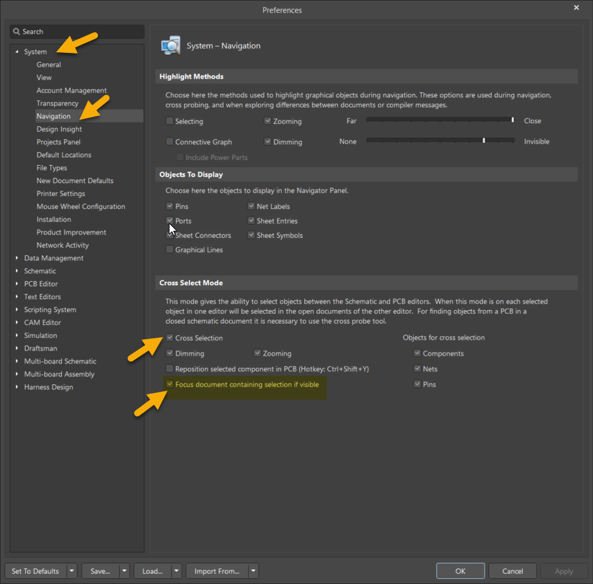Screen dimensions: 593x584
Task: Select New Document Defaults
Action: [75, 180]
